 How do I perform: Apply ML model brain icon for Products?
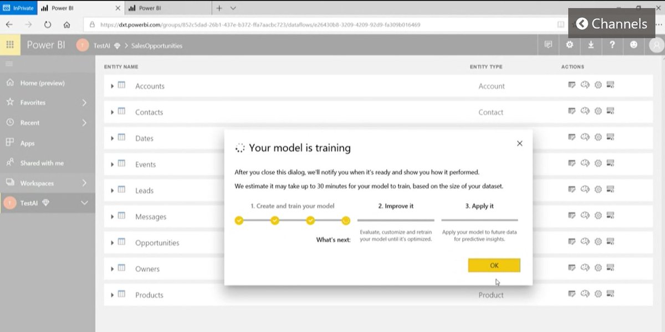[x=585, y=294]
